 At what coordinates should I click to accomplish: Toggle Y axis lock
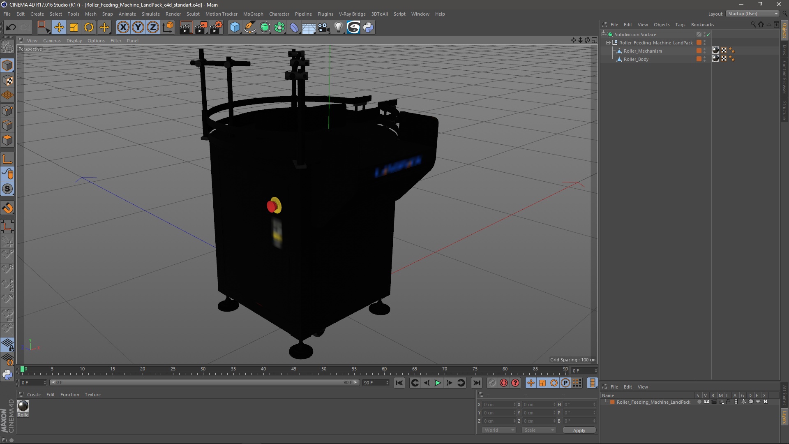point(138,28)
